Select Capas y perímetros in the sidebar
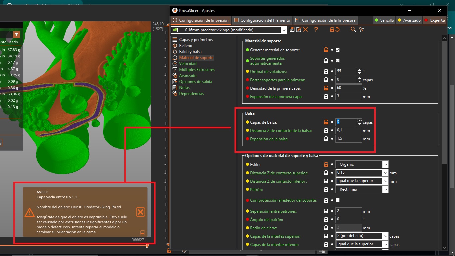Viewport: 455px width, 256px height. 196,40
